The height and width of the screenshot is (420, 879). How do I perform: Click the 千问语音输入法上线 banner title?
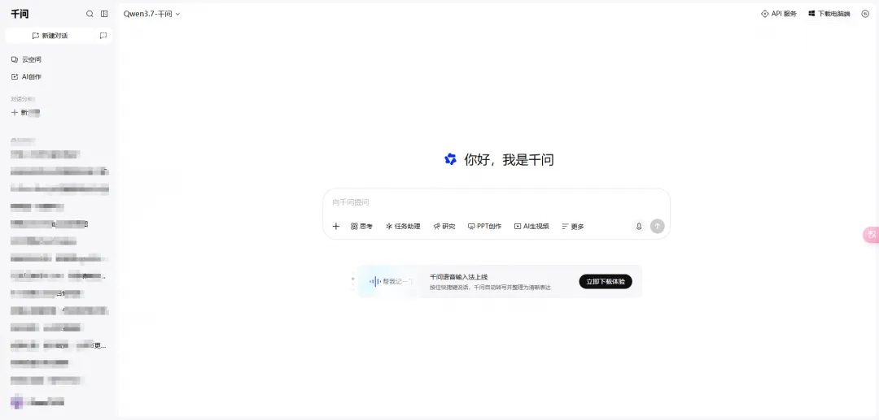458,277
